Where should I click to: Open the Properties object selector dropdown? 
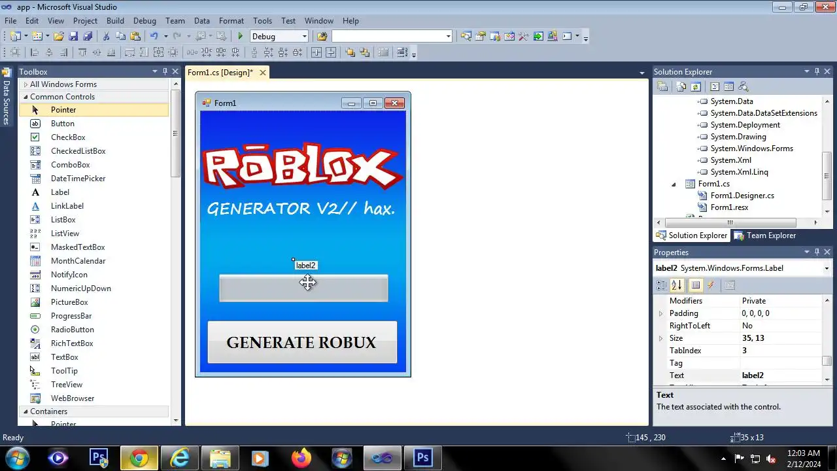point(827,268)
